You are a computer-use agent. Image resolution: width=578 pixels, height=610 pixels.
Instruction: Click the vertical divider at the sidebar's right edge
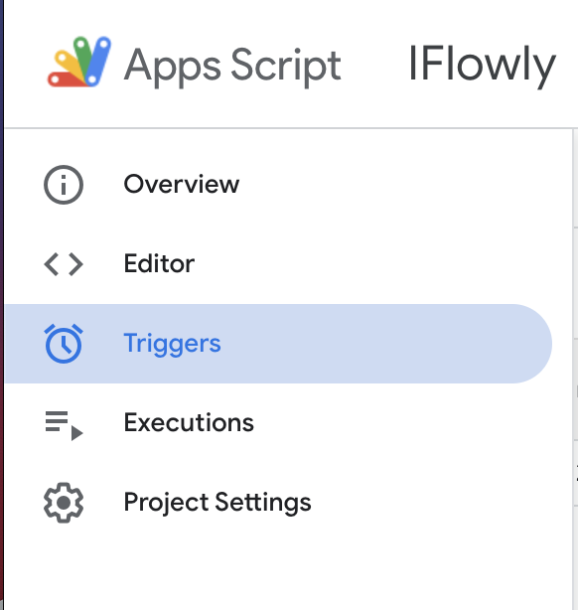point(573,369)
